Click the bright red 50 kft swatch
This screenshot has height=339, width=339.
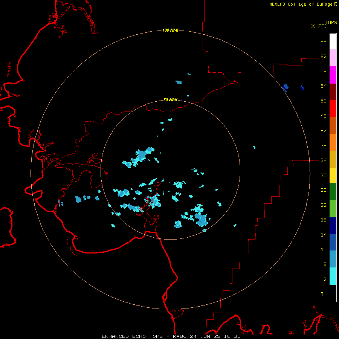click(333, 108)
